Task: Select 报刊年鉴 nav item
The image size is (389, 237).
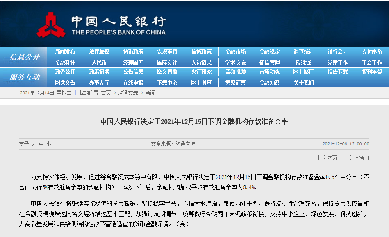Action: 372,72
